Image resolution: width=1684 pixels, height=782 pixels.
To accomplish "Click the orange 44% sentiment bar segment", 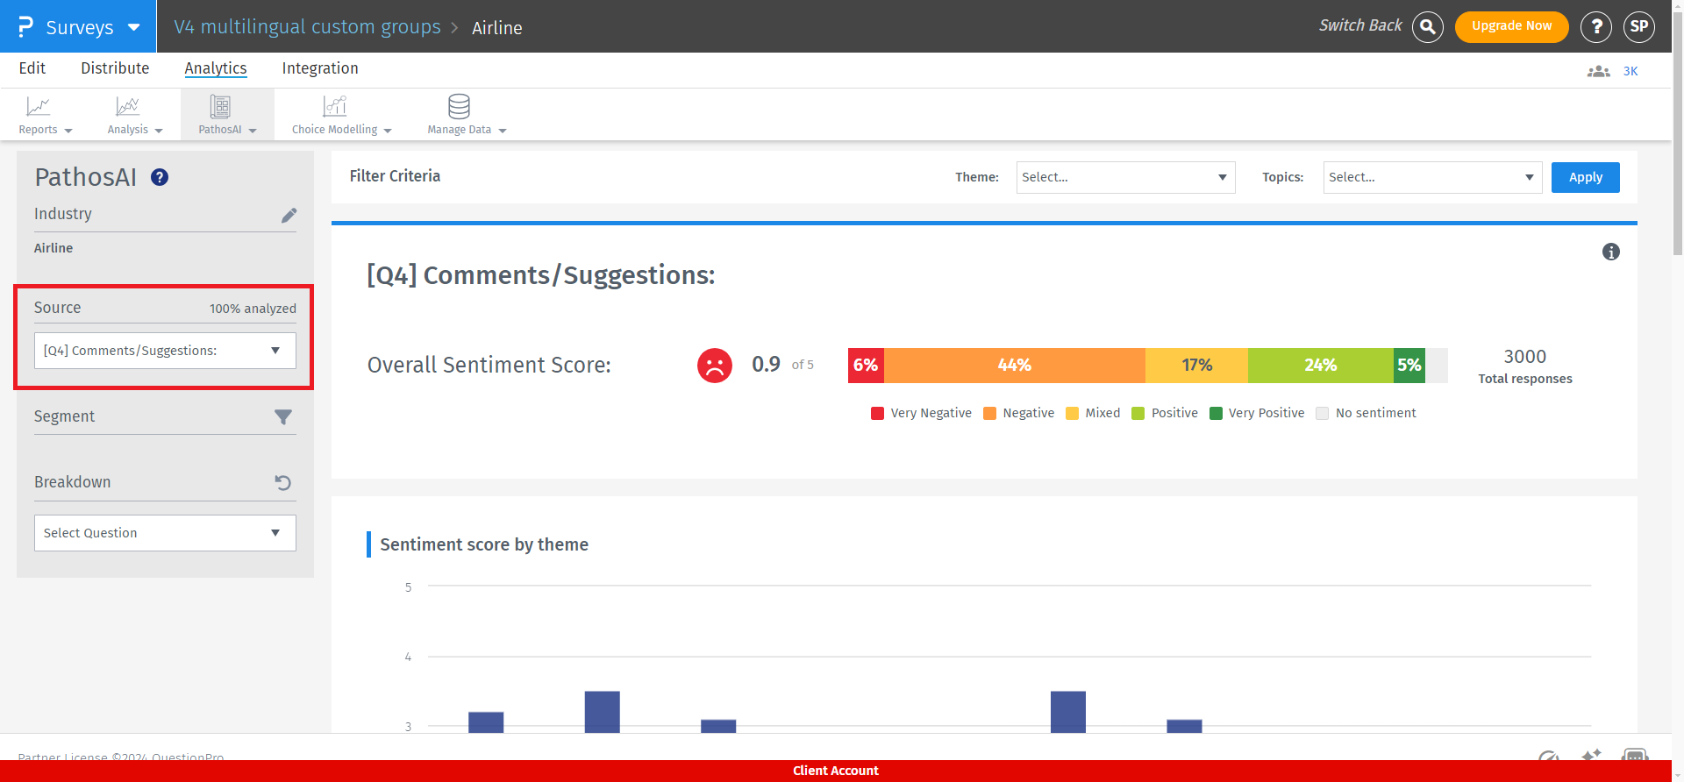I will pos(1015,366).
